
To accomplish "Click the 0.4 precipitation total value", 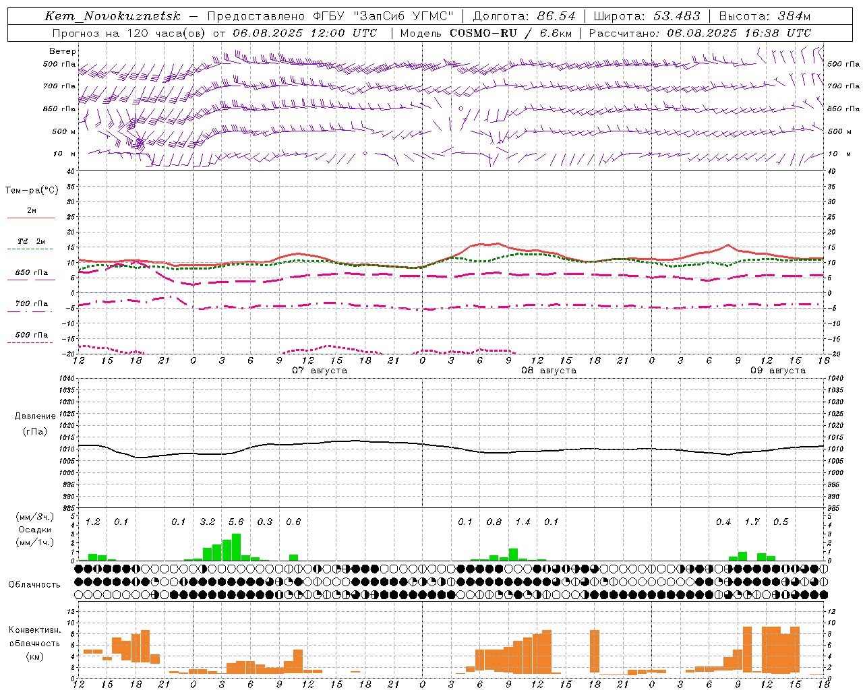I will 723,522.
